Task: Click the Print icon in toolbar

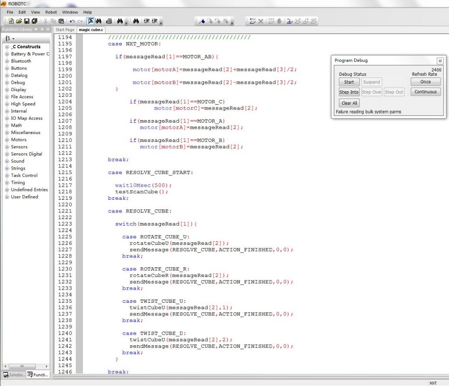Action: coord(109,21)
